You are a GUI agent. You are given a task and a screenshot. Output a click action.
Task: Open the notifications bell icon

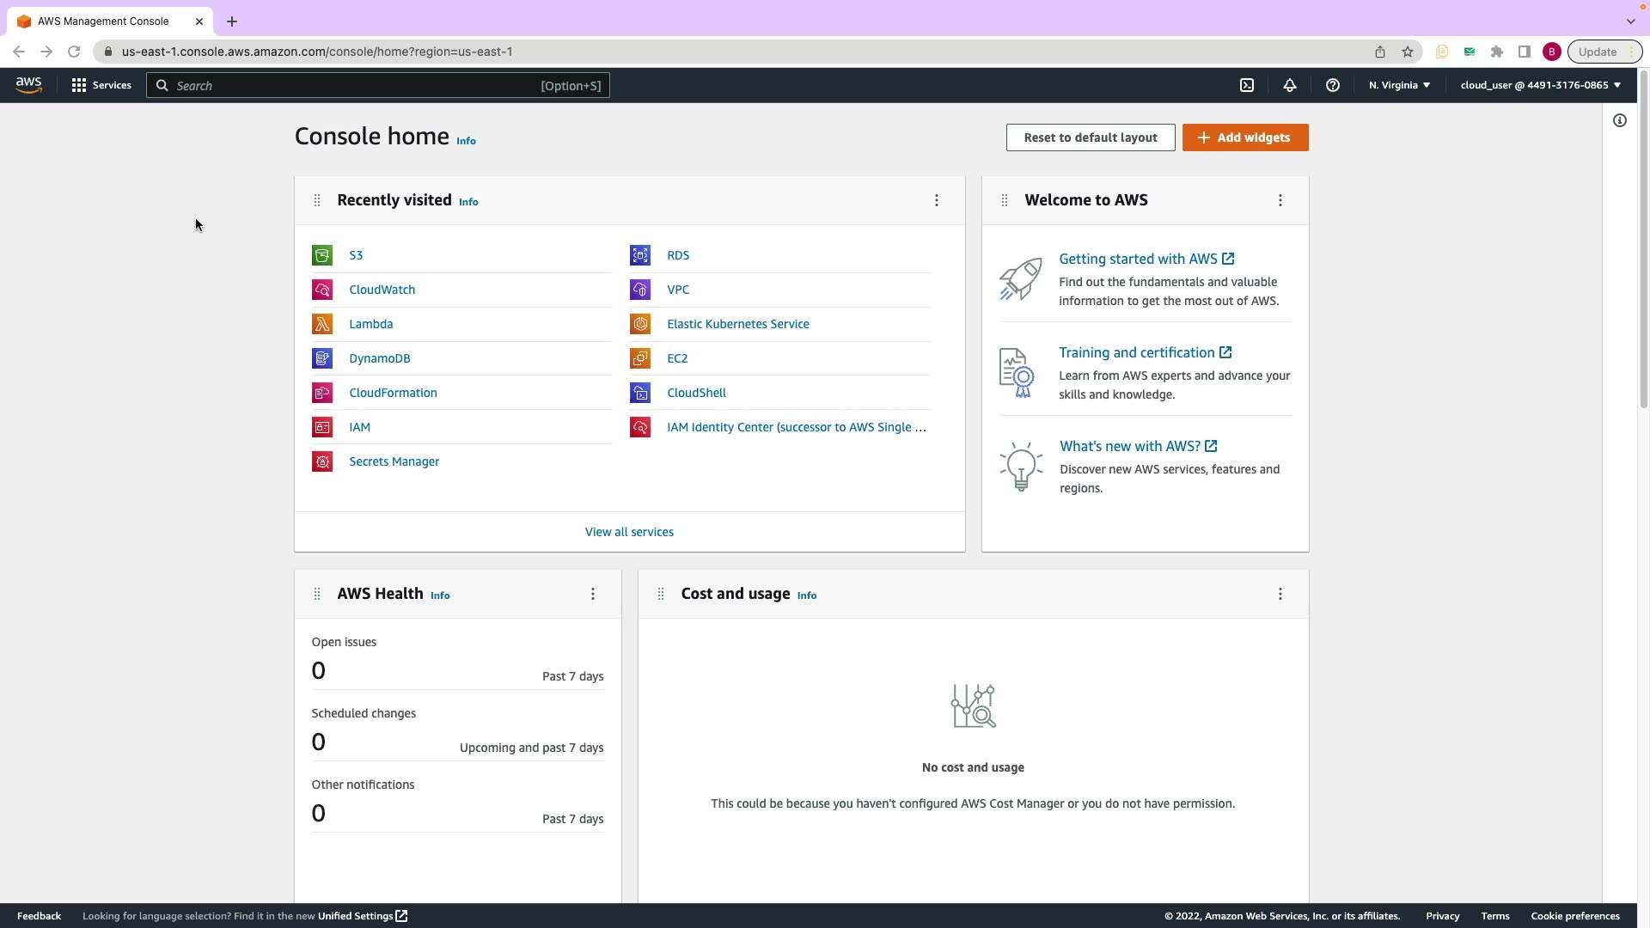click(1290, 85)
